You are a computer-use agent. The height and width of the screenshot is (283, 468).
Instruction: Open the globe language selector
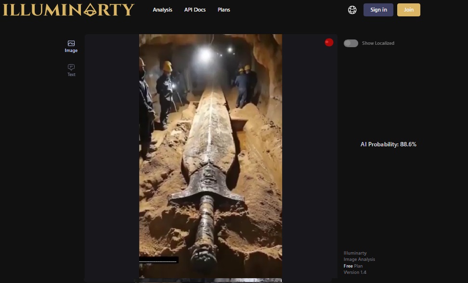tap(352, 10)
